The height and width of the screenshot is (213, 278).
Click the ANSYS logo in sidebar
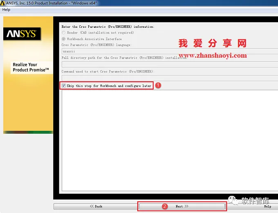(22, 34)
